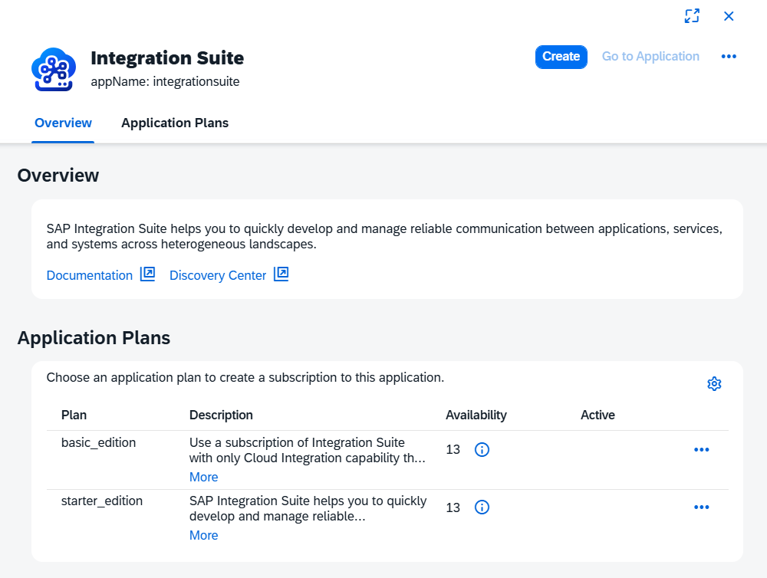Click the Integration Suite title

[167, 57]
